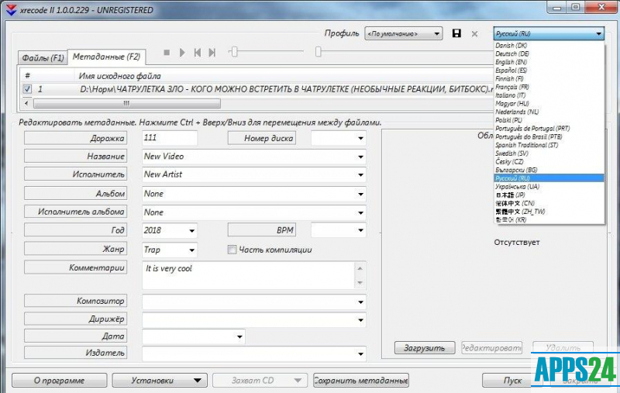Click the file list scroll left arrow
The height and width of the screenshot is (393, 620).
26,104
